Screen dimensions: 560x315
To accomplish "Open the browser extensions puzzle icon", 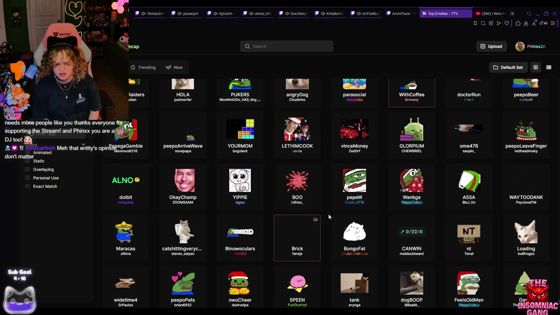I will 518,23.
